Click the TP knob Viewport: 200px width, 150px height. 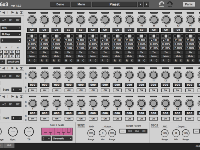pyautogui.click(x=29, y=131)
